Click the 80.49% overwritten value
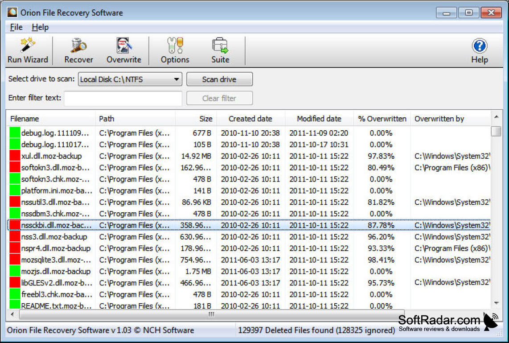509x343 pixels. point(381,168)
